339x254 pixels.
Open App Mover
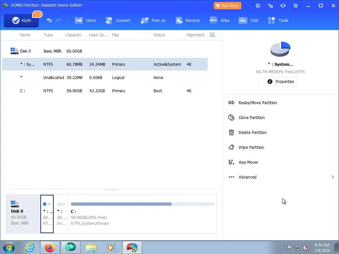248,162
